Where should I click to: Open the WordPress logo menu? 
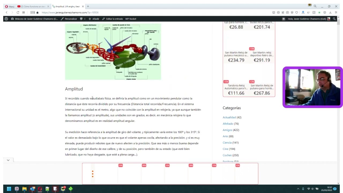click(x=6, y=19)
